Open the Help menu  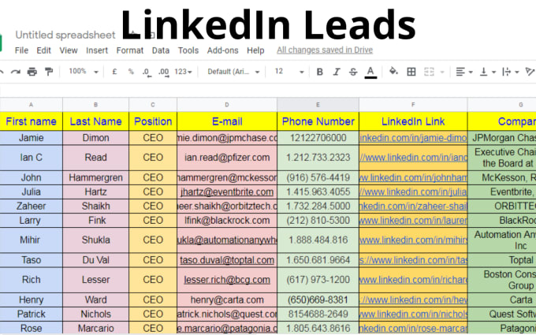tap(255, 50)
